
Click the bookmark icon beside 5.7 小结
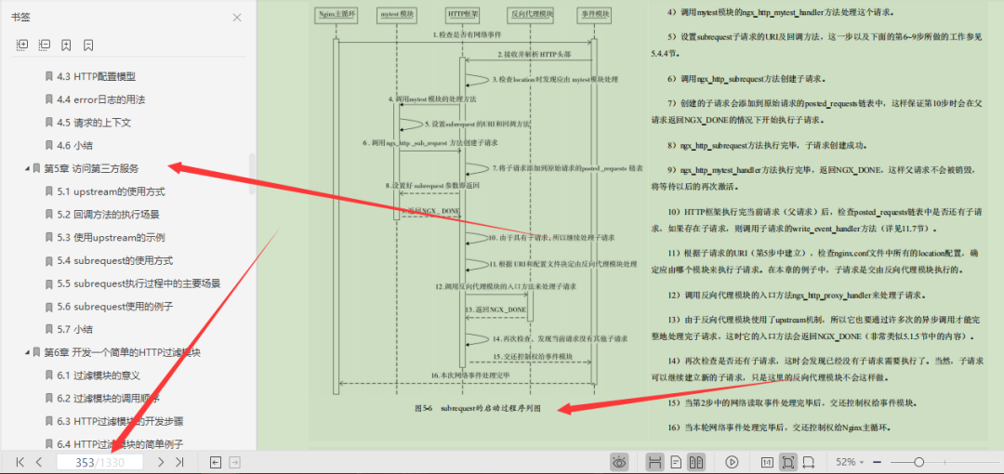pyautogui.click(x=48, y=329)
